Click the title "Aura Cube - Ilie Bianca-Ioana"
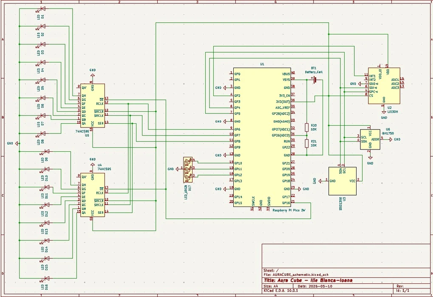The width and height of the screenshot is (433, 297). point(308,280)
